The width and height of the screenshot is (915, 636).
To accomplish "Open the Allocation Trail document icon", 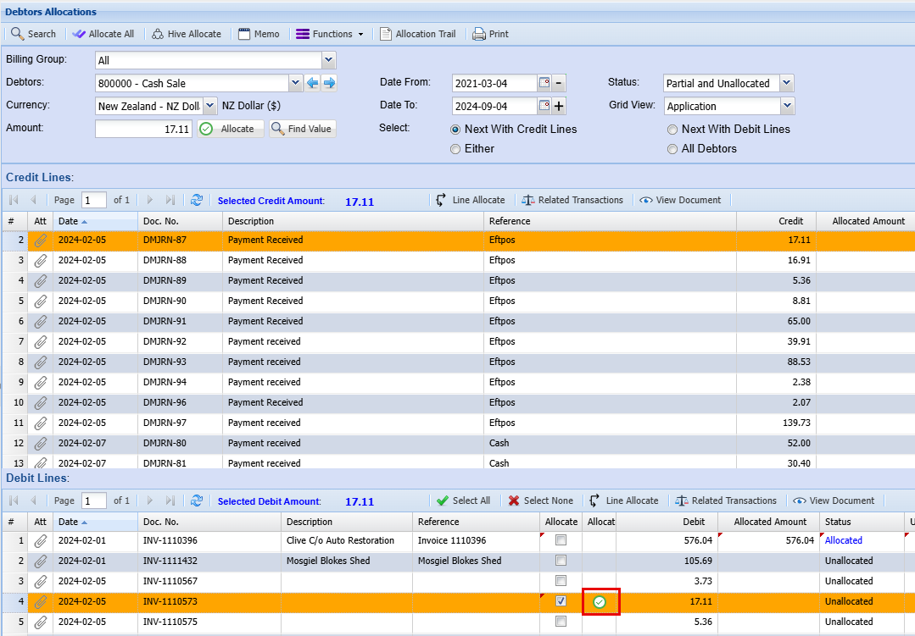I will point(386,34).
